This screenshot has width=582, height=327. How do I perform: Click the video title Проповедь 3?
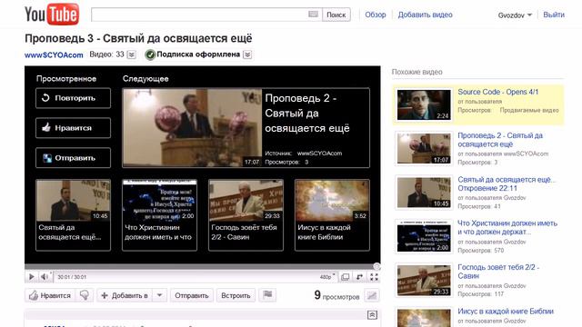tap(138, 38)
